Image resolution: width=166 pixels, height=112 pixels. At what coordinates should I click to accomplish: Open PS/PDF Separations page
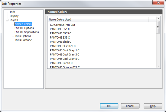click(27, 32)
